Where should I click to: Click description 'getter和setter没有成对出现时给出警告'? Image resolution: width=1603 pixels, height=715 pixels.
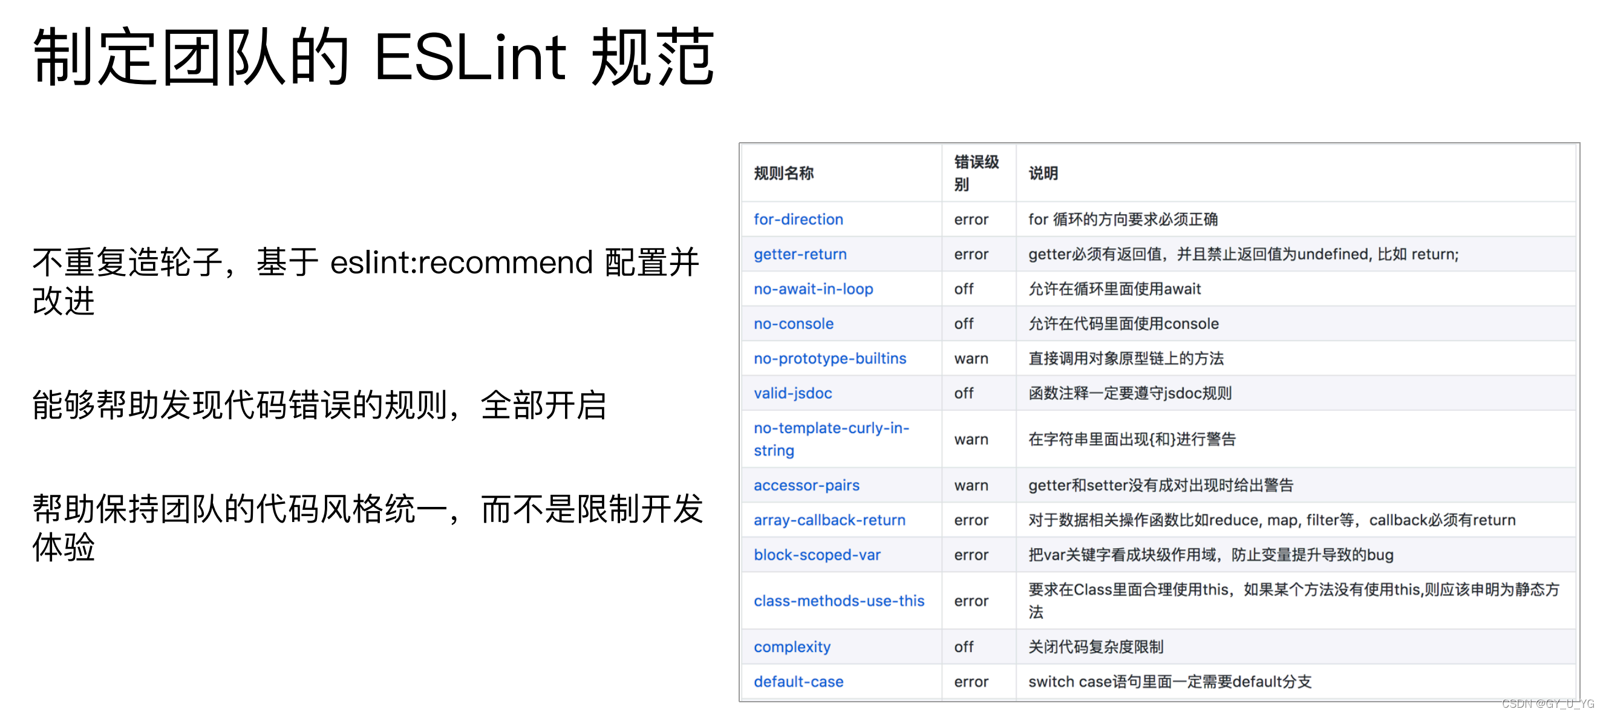(1161, 485)
